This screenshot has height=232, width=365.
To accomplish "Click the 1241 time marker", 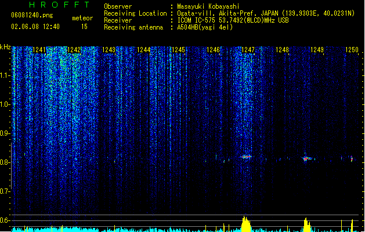I will pos(39,50).
